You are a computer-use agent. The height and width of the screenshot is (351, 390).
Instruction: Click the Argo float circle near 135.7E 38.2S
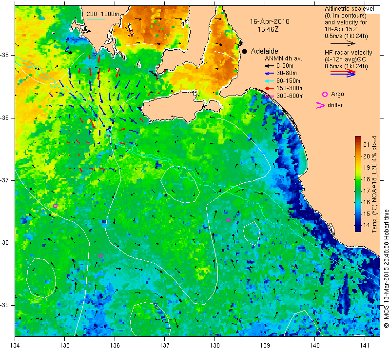coord(100,256)
